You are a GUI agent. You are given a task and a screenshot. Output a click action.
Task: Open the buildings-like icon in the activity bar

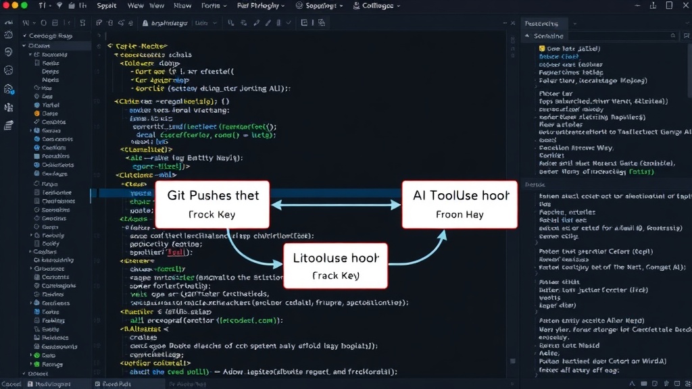coord(8,107)
